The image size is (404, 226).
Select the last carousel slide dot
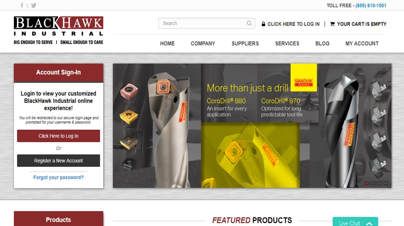coord(386,183)
